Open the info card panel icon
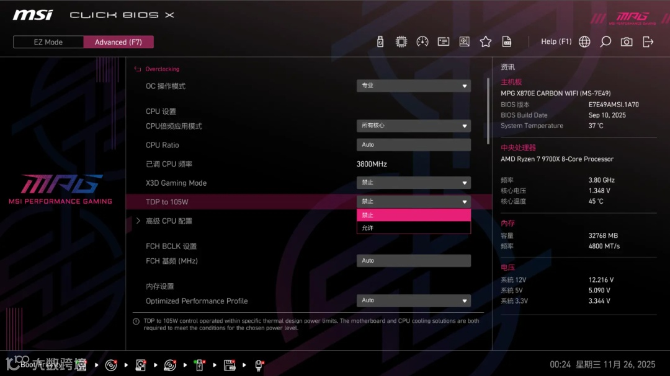Screen dimensions: 670x376 pos(444,42)
